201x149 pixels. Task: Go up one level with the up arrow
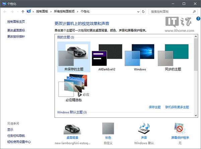[x=22, y=11]
